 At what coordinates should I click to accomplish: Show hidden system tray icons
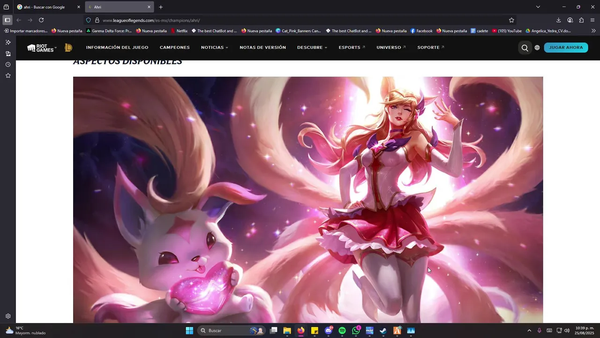click(529, 330)
